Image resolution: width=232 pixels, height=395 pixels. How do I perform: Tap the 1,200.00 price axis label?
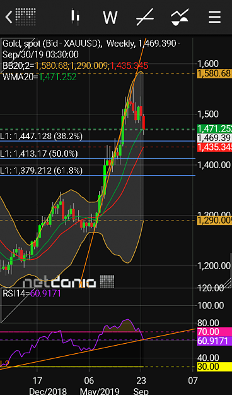(214, 265)
